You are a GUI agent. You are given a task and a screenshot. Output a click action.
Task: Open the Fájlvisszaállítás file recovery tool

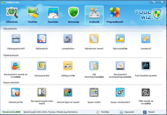[120, 39]
